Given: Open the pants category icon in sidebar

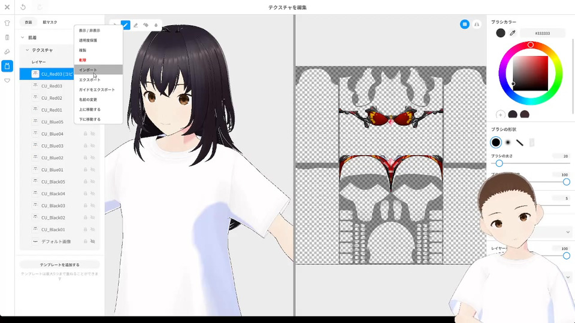Looking at the screenshot, I should click(7, 37).
